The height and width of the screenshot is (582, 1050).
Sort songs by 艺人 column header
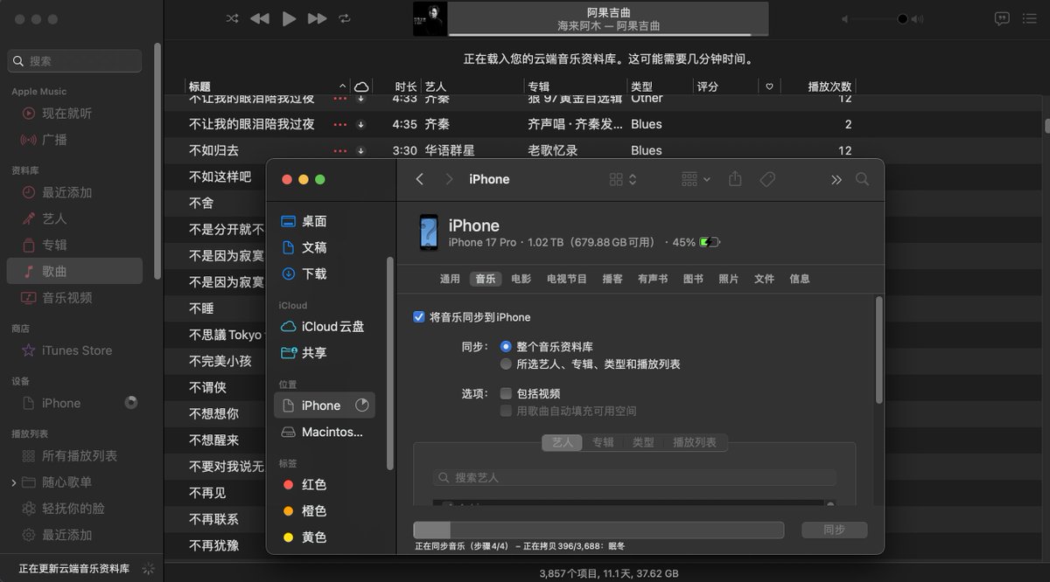pos(436,87)
